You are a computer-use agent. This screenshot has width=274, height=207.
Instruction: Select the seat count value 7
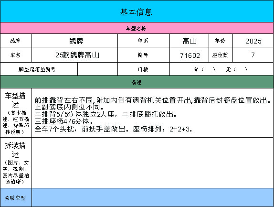click(x=253, y=55)
